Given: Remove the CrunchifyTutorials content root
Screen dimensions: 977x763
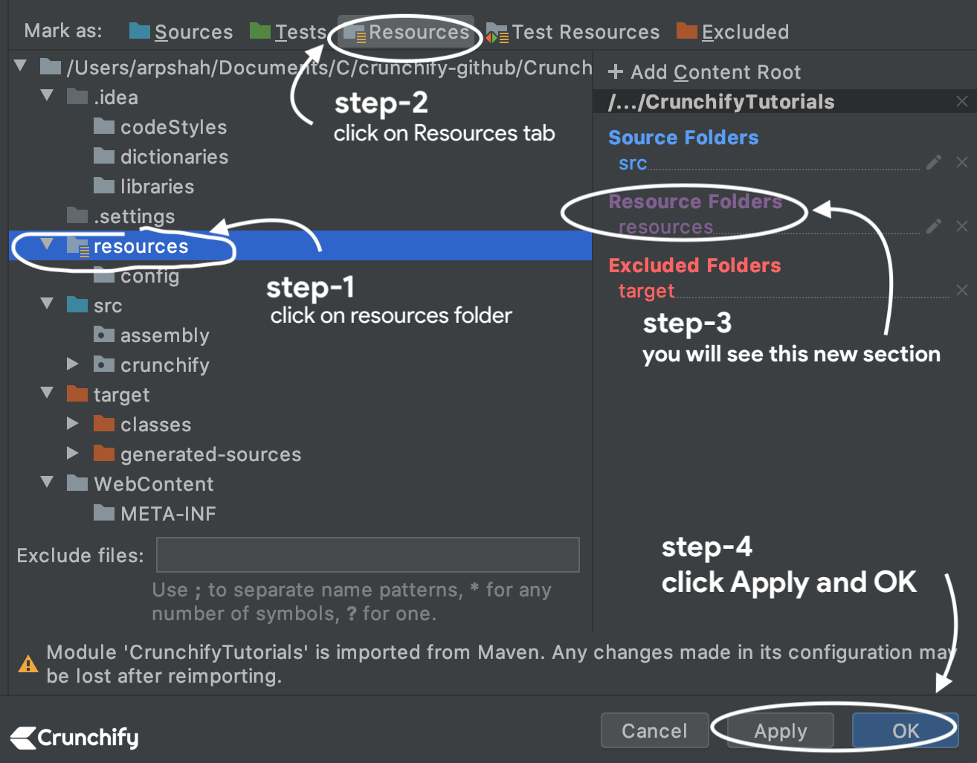Looking at the screenshot, I should point(962,101).
